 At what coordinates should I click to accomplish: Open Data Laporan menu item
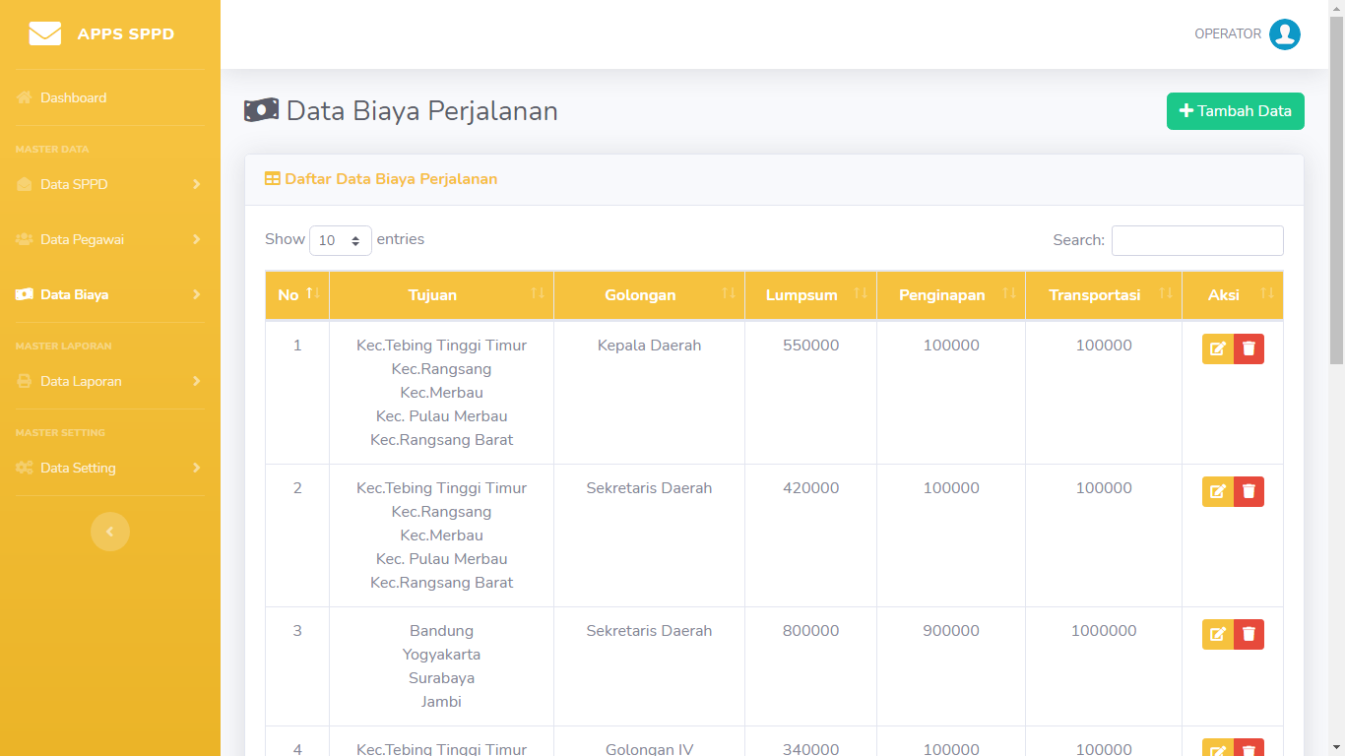coord(110,381)
